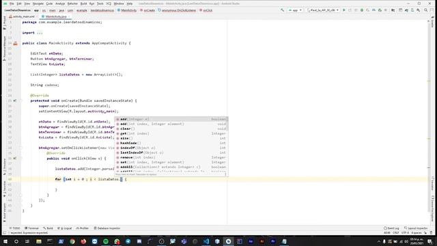Click the Stop square icon in toolbar
437x246 pixels.
coord(385,10)
